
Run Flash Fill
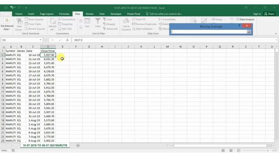point(139,19)
